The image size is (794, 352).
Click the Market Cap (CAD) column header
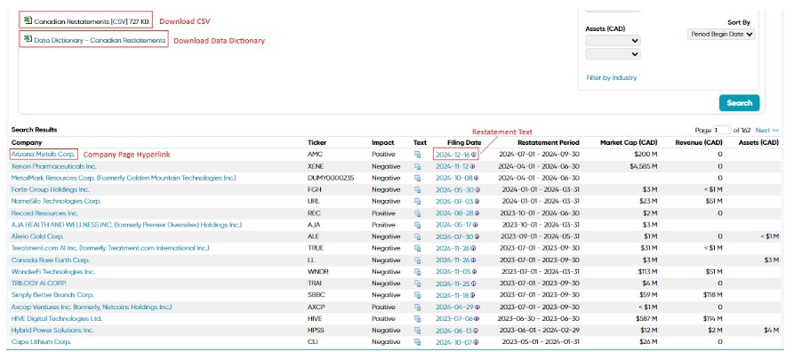tap(629, 143)
